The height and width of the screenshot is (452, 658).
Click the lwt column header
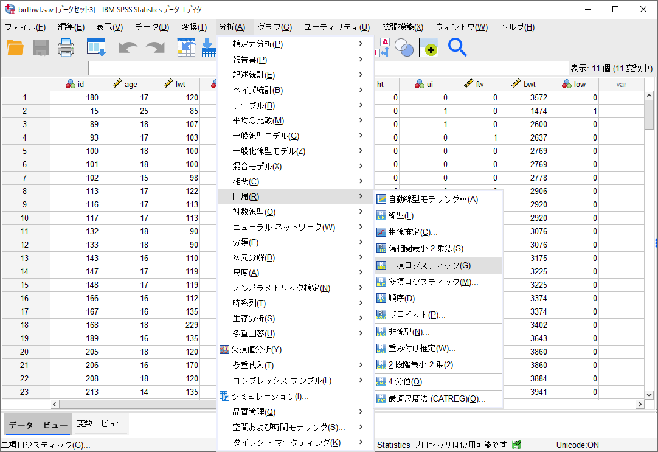point(175,85)
